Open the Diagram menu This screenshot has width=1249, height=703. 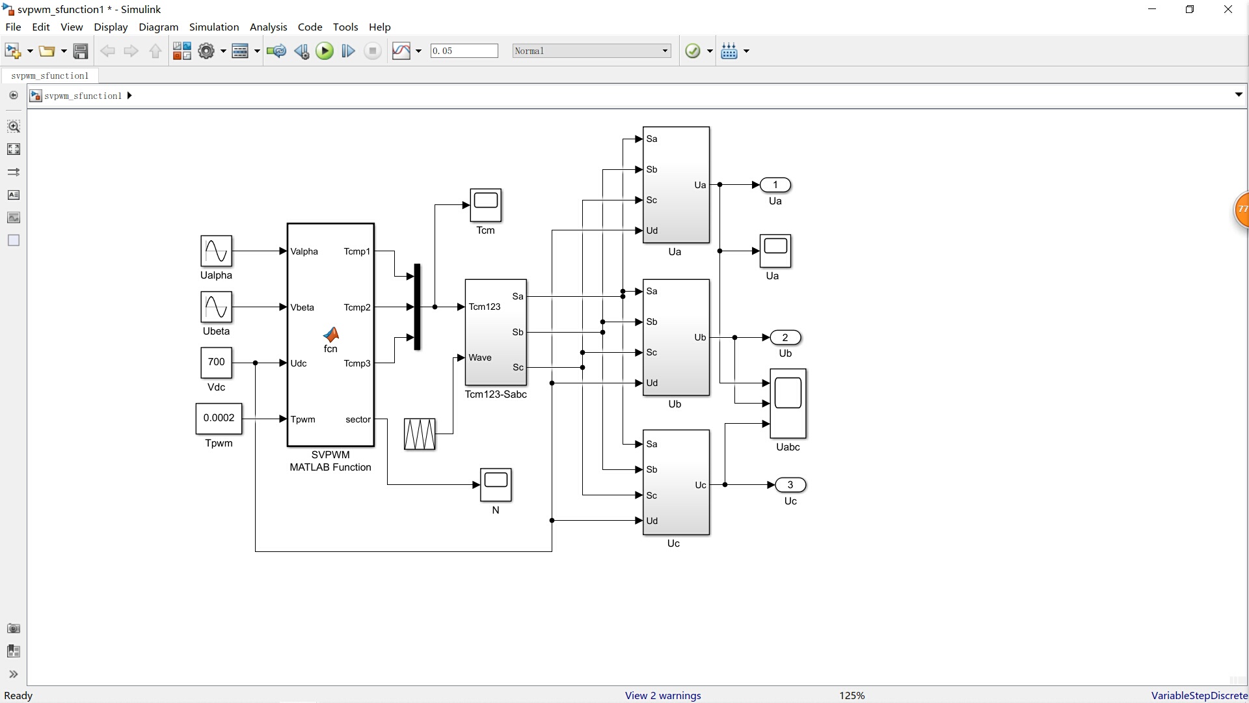pos(159,27)
